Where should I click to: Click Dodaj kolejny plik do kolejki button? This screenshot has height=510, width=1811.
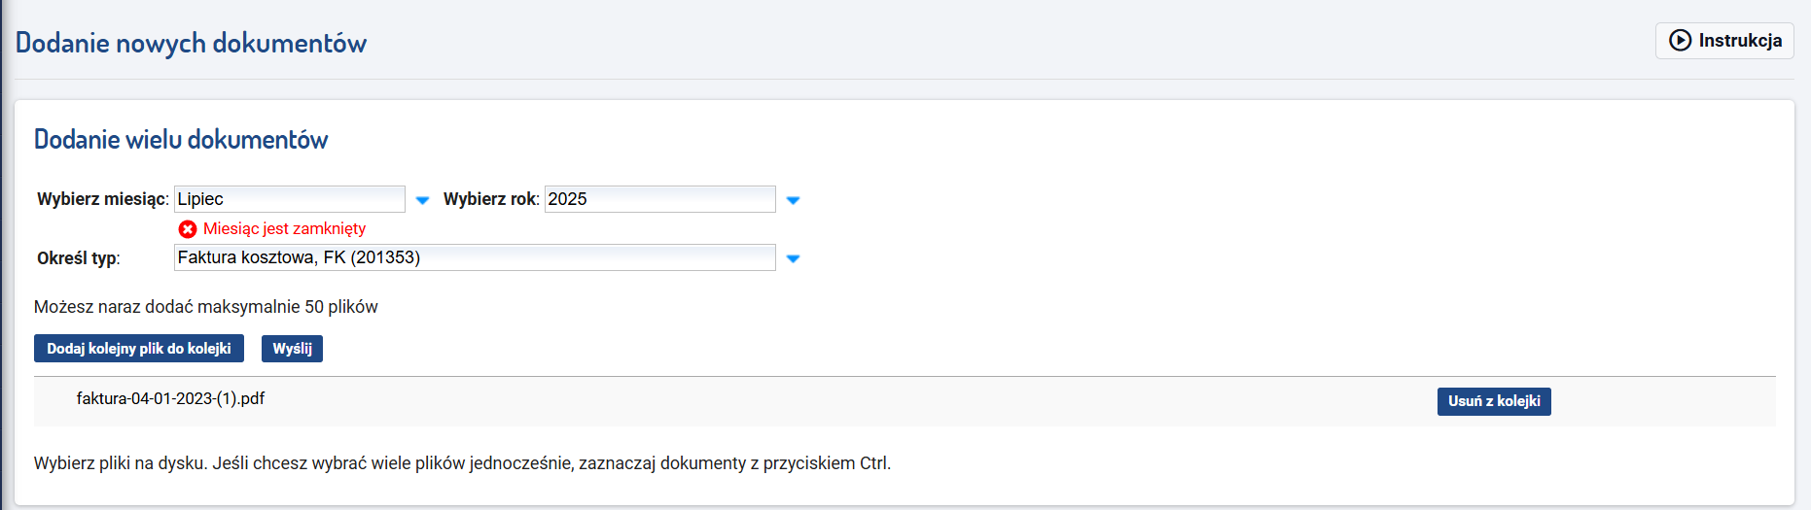139,349
